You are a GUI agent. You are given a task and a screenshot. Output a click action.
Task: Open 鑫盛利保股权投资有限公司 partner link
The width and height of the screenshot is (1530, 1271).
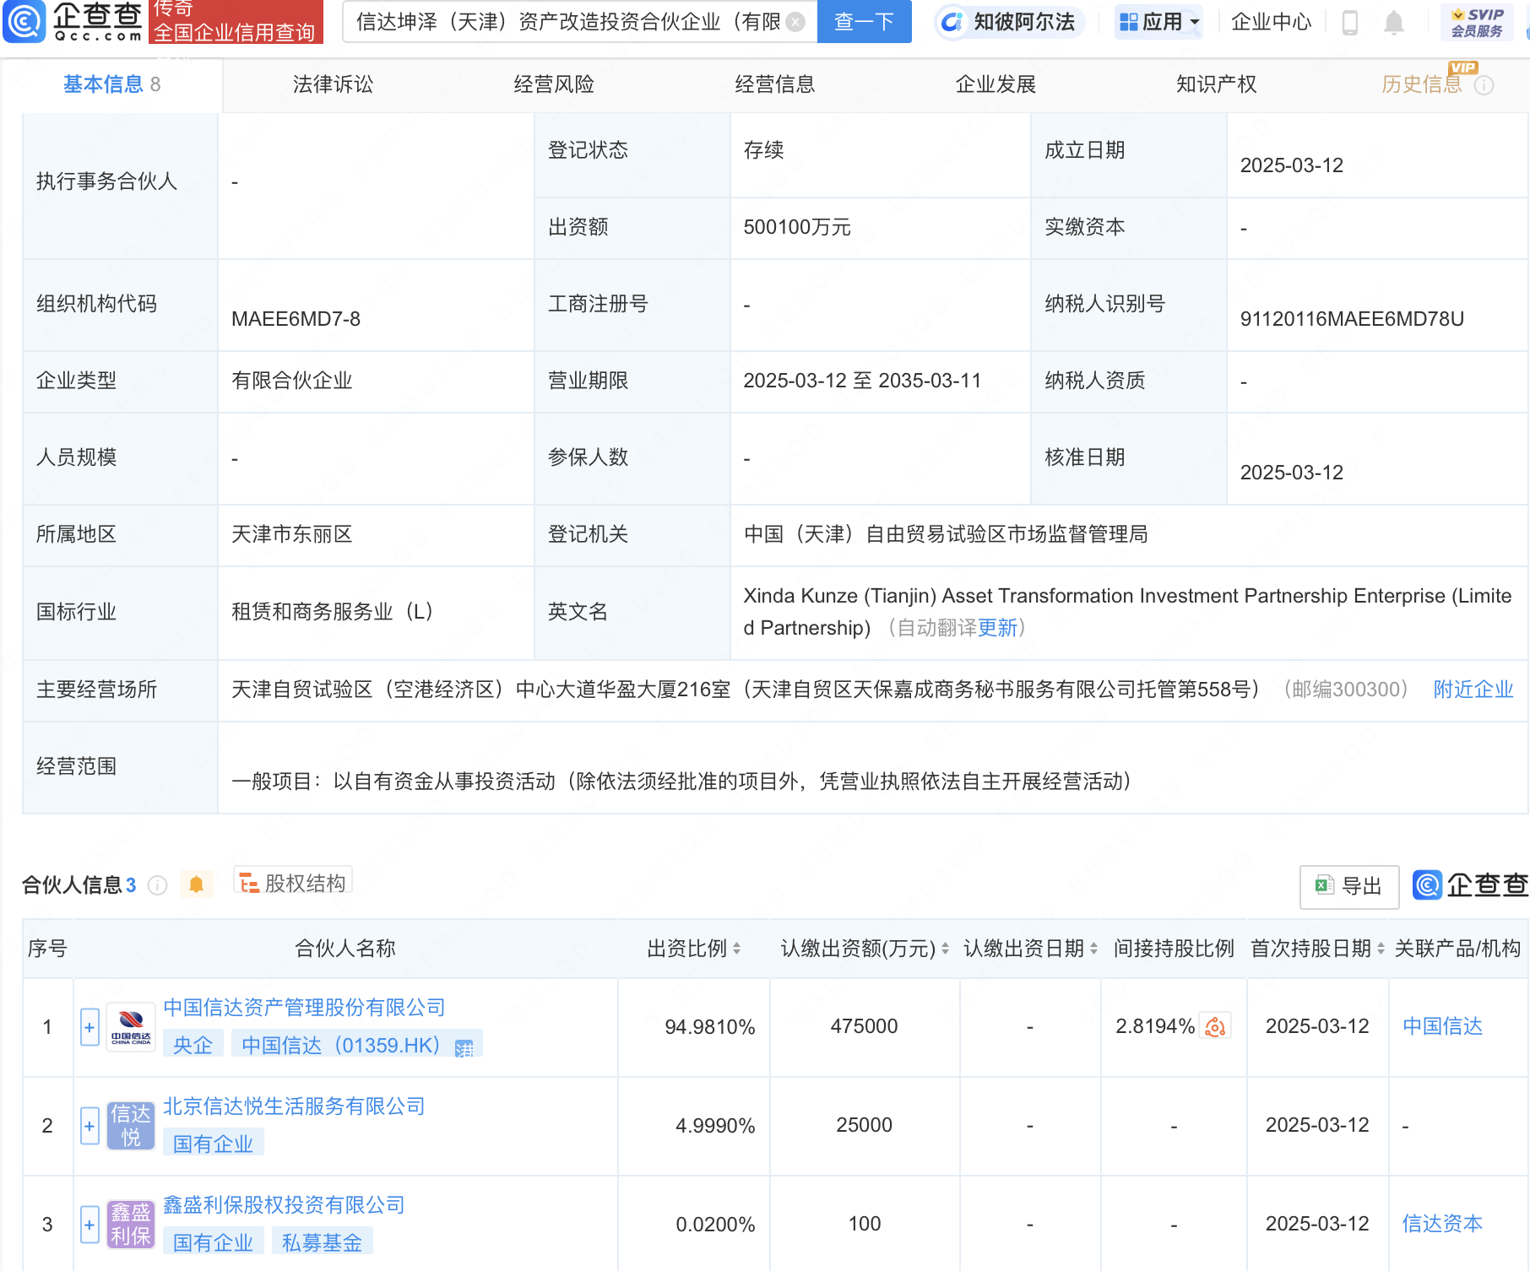284,1204
